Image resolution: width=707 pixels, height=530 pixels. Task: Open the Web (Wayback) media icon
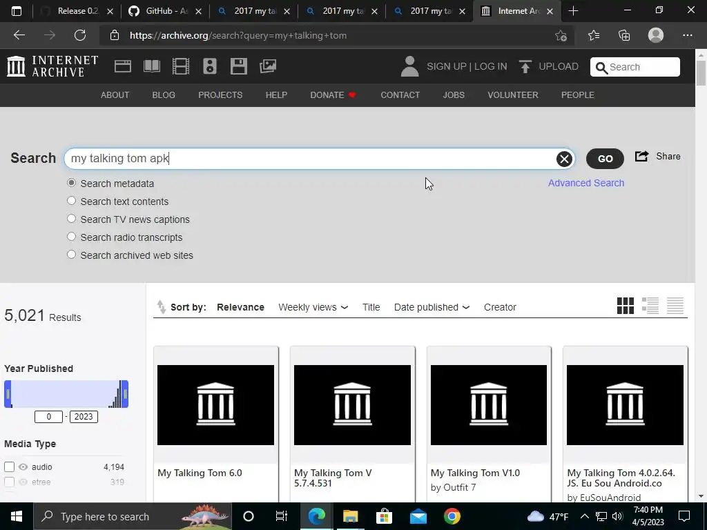[x=123, y=66]
